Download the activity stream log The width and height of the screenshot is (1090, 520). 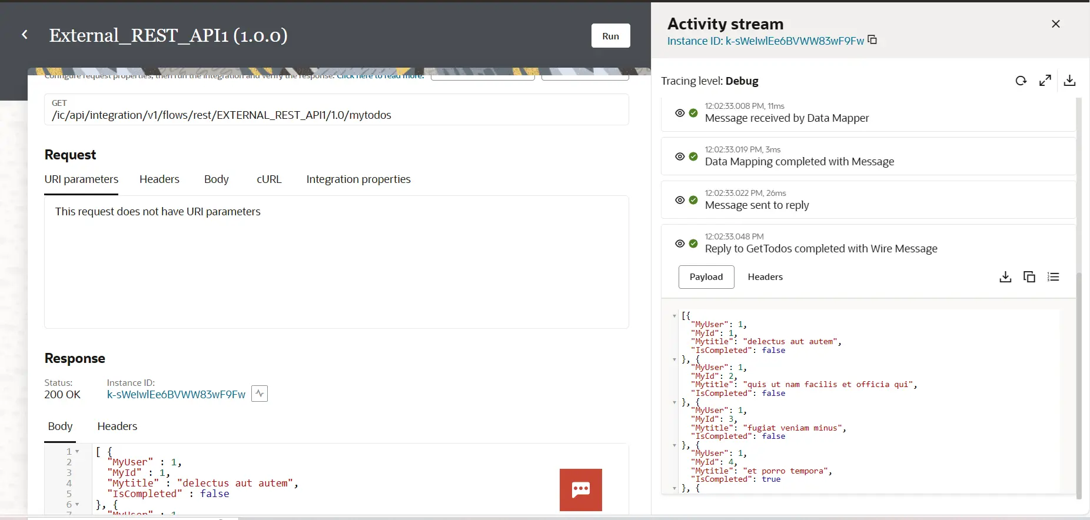tap(1069, 81)
